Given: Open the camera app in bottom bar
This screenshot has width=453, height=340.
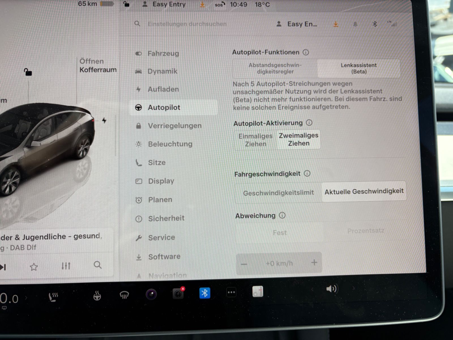Looking at the screenshot, I should [151, 294].
